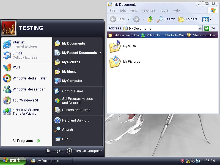
Task: Go up one folder level
Action: (150, 19)
